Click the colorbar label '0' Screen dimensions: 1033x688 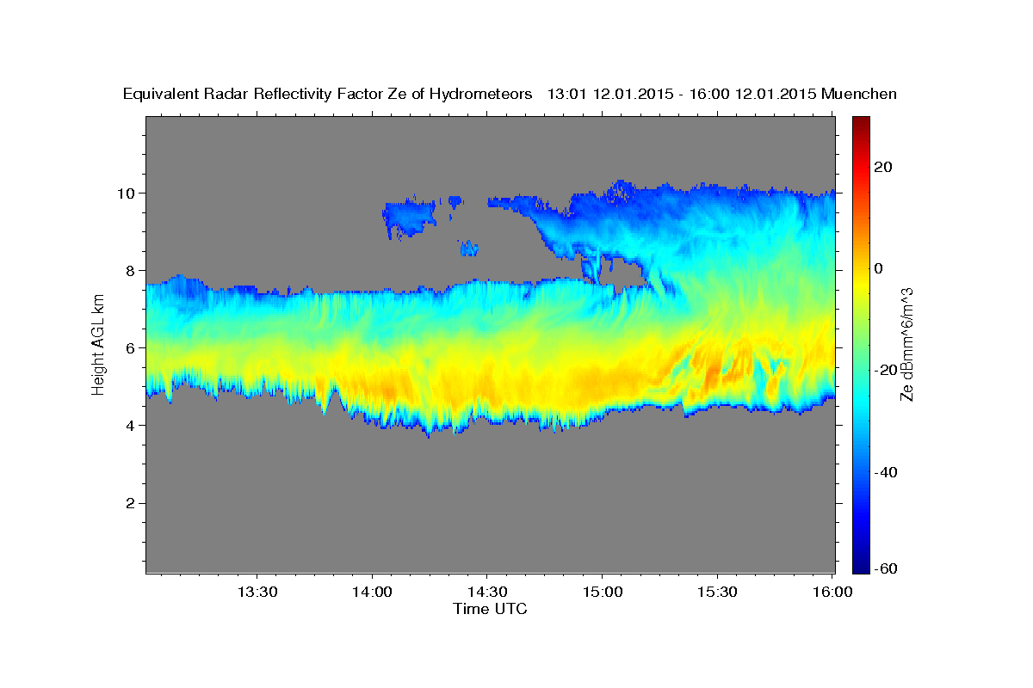click(878, 268)
